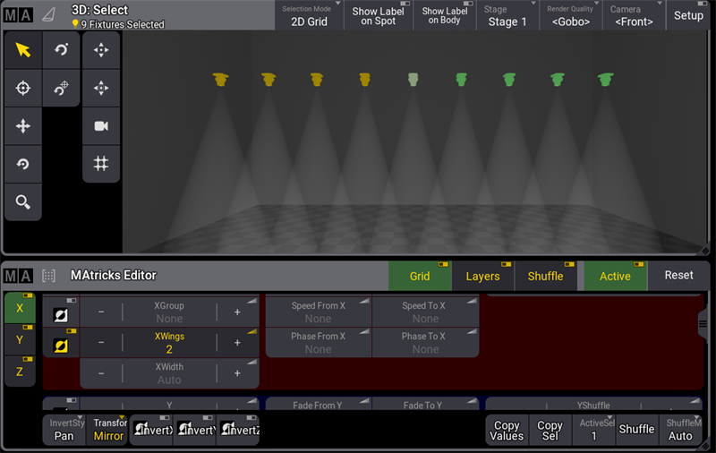Select the yellow arrow Select tool
The image size is (716, 453).
[23, 50]
